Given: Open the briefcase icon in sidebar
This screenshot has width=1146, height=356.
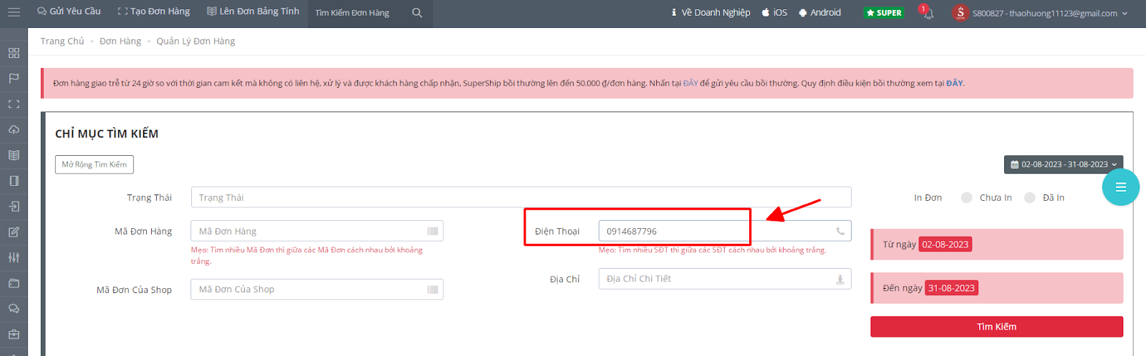Looking at the screenshot, I should click(x=14, y=335).
